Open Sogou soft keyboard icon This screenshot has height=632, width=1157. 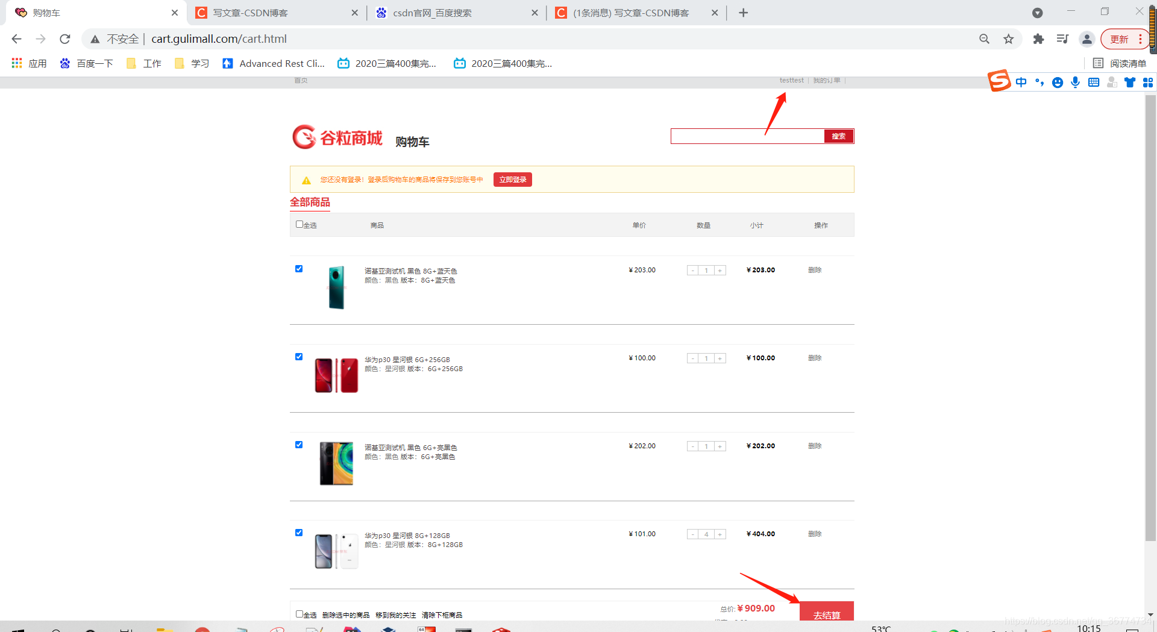1094,83
